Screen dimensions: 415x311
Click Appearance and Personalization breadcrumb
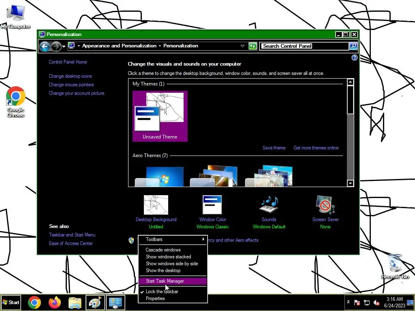(x=119, y=46)
